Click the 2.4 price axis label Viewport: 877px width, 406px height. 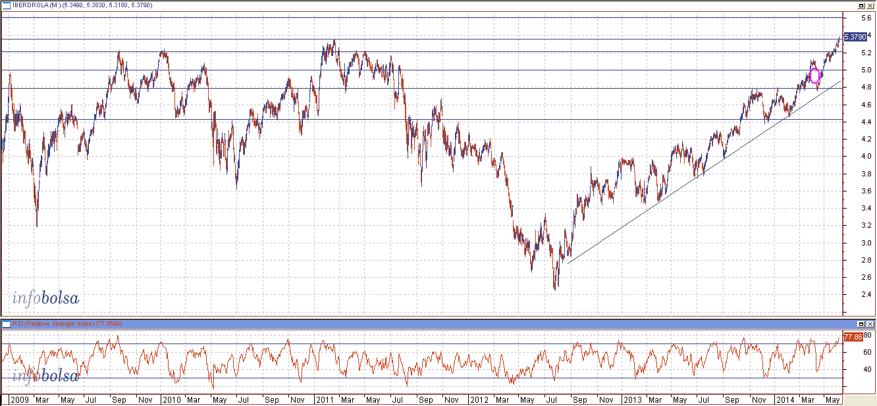[865, 295]
